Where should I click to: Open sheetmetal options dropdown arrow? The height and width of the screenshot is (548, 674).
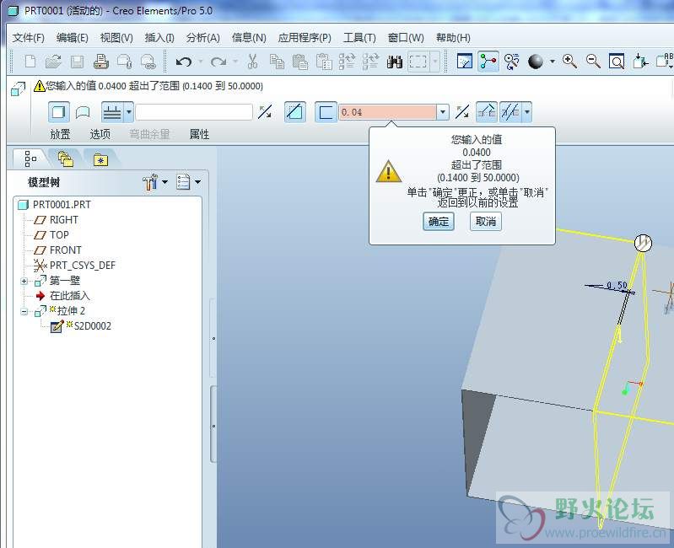[x=526, y=112]
